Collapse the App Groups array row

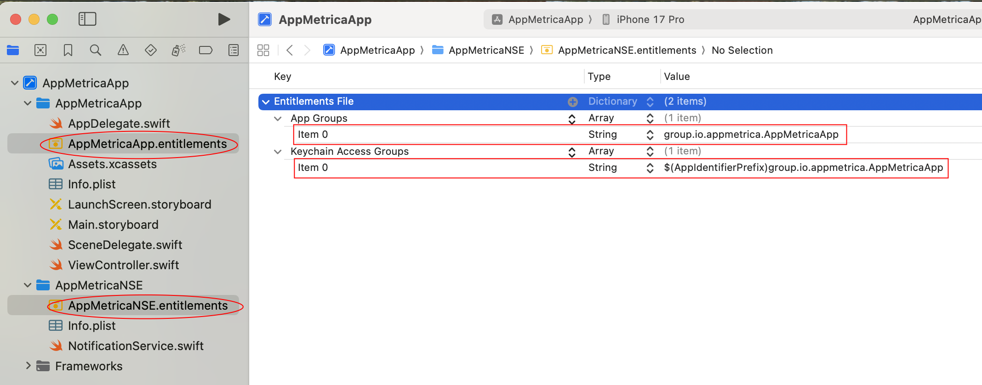coord(278,119)
